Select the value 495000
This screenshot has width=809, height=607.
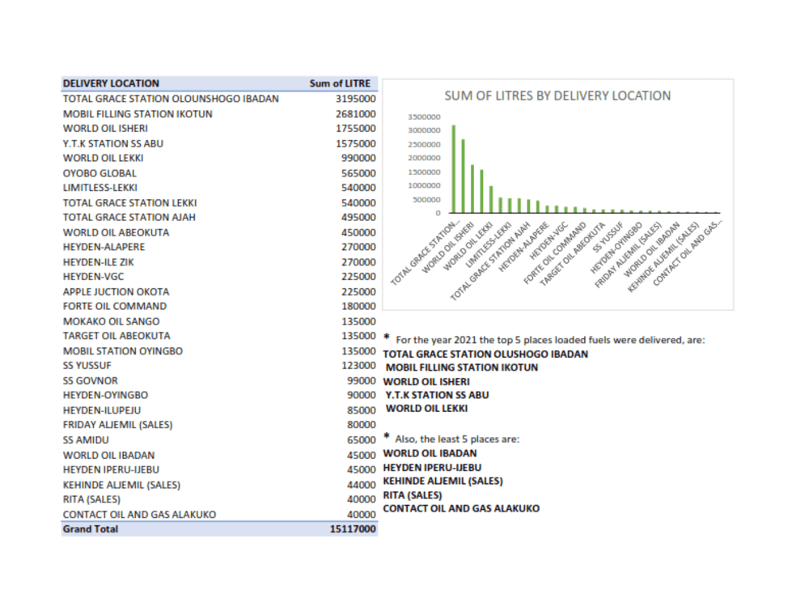pyautogui.click(x=358, y=218)
